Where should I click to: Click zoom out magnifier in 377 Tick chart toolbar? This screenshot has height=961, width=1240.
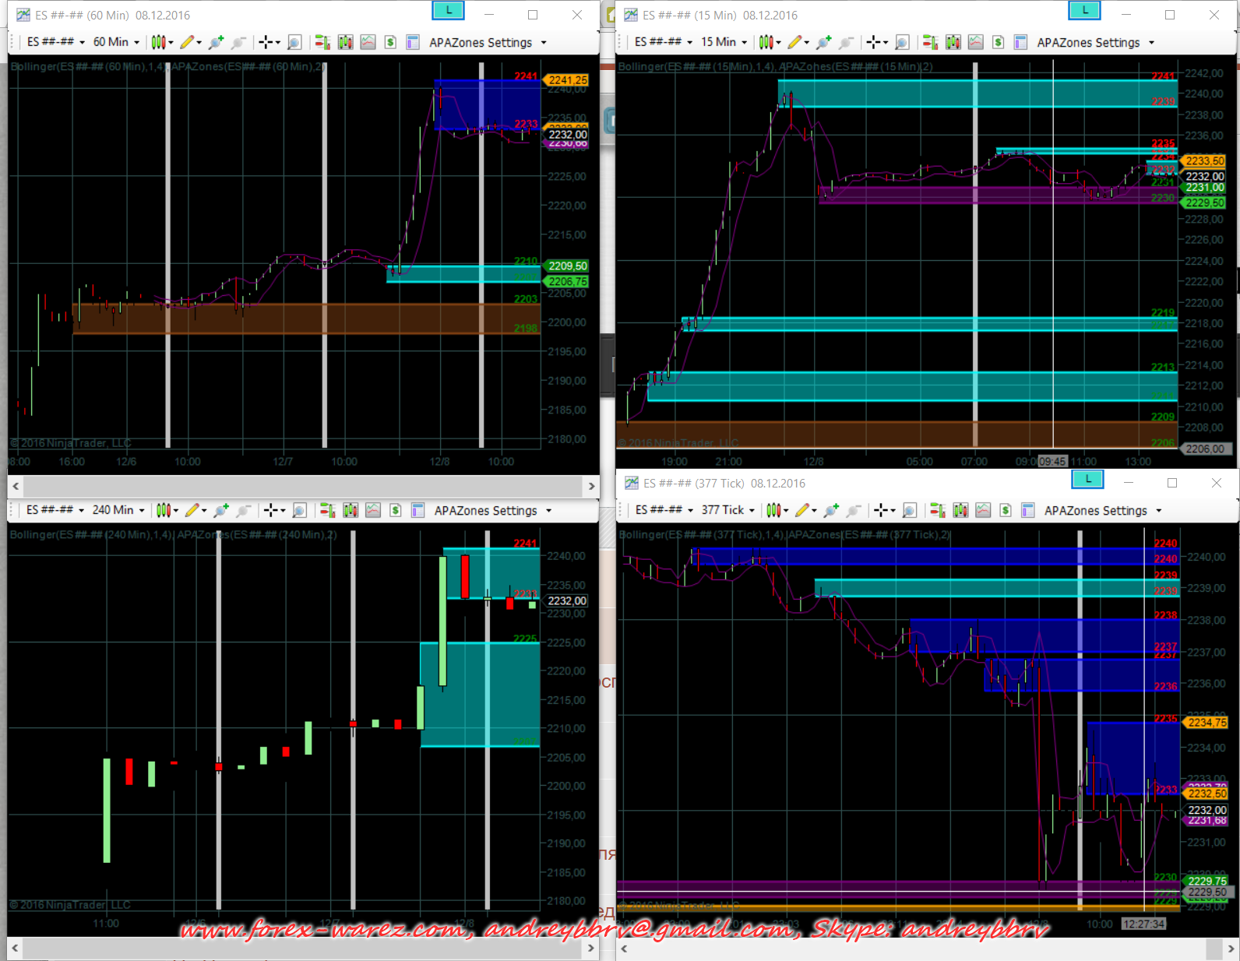854,510
